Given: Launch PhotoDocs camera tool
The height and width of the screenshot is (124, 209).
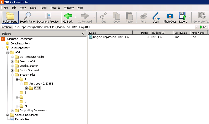Looking at the screenshot, I should coord(170,17).
